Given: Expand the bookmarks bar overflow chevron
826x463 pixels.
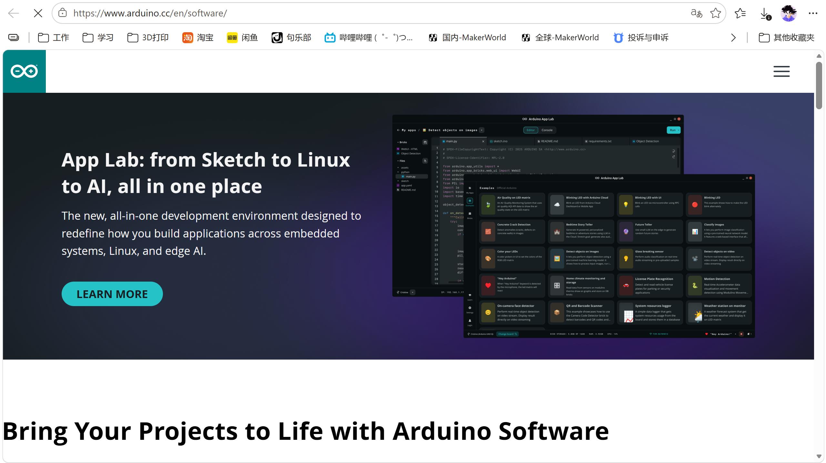Looking at the screenshot, I should (x=733, y=38).
